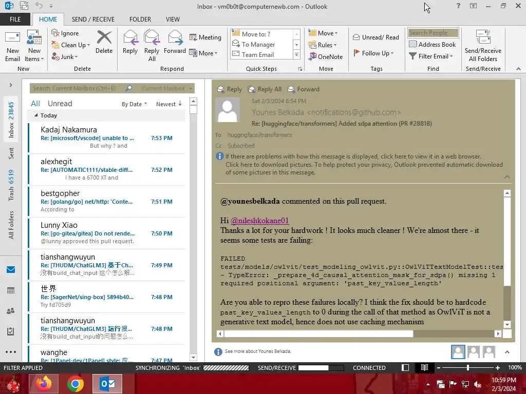Switch to the Mail view
The height and width of the screenshot is (394, 526).
tap(11, 270)
